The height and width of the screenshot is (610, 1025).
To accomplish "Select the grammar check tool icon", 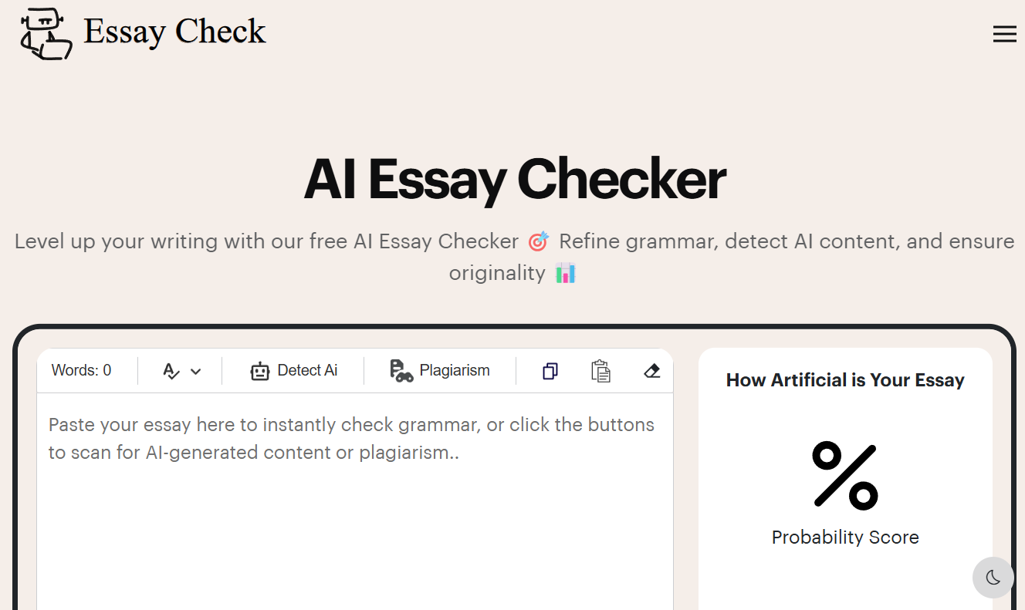I will click(173, 370).
